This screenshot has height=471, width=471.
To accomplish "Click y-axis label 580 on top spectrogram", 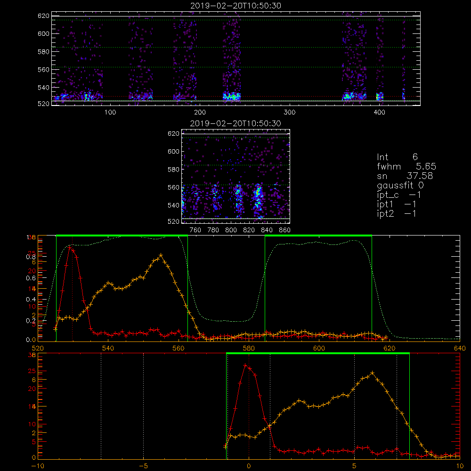I will 43,52.
